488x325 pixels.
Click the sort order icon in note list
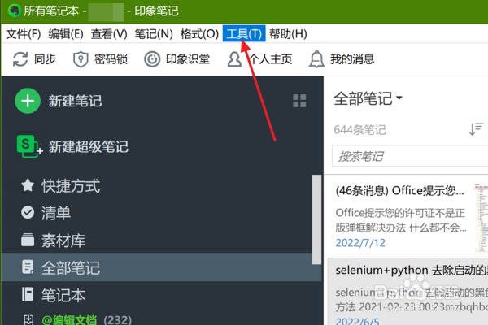[476, 129]
